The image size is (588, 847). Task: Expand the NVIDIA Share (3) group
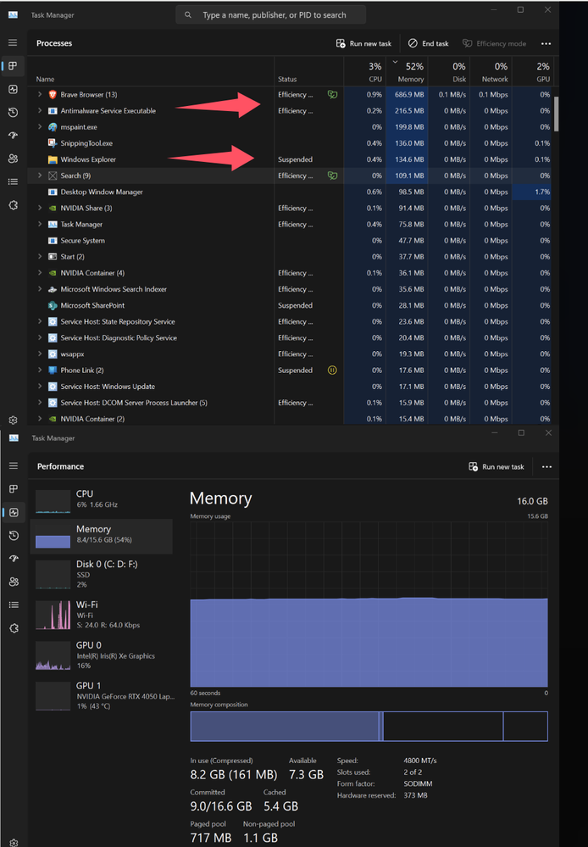(x=40, y=208)
